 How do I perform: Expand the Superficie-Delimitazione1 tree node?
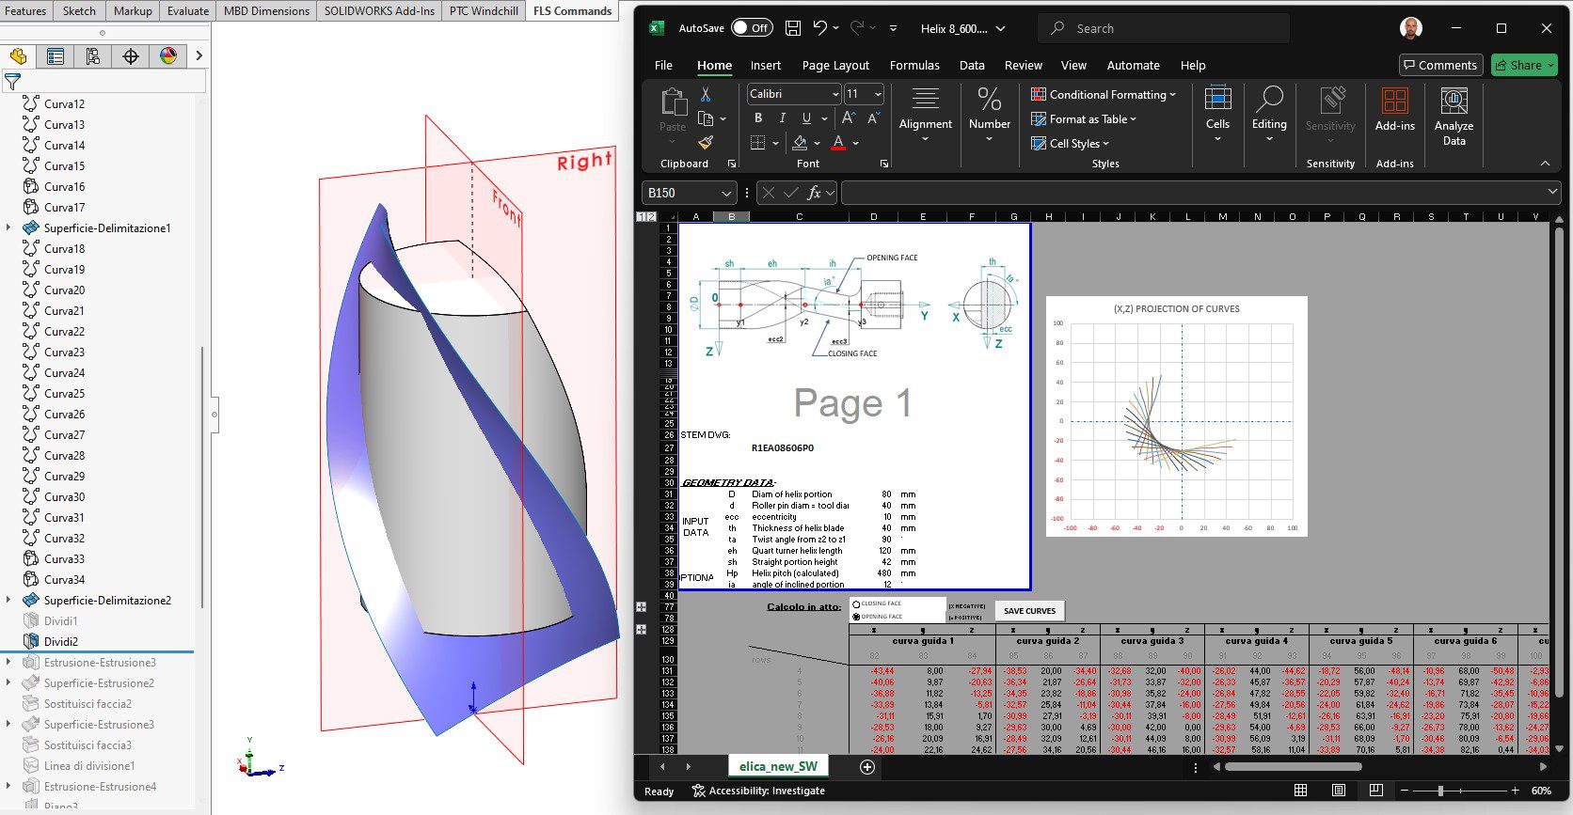click(x=9, y=227)
